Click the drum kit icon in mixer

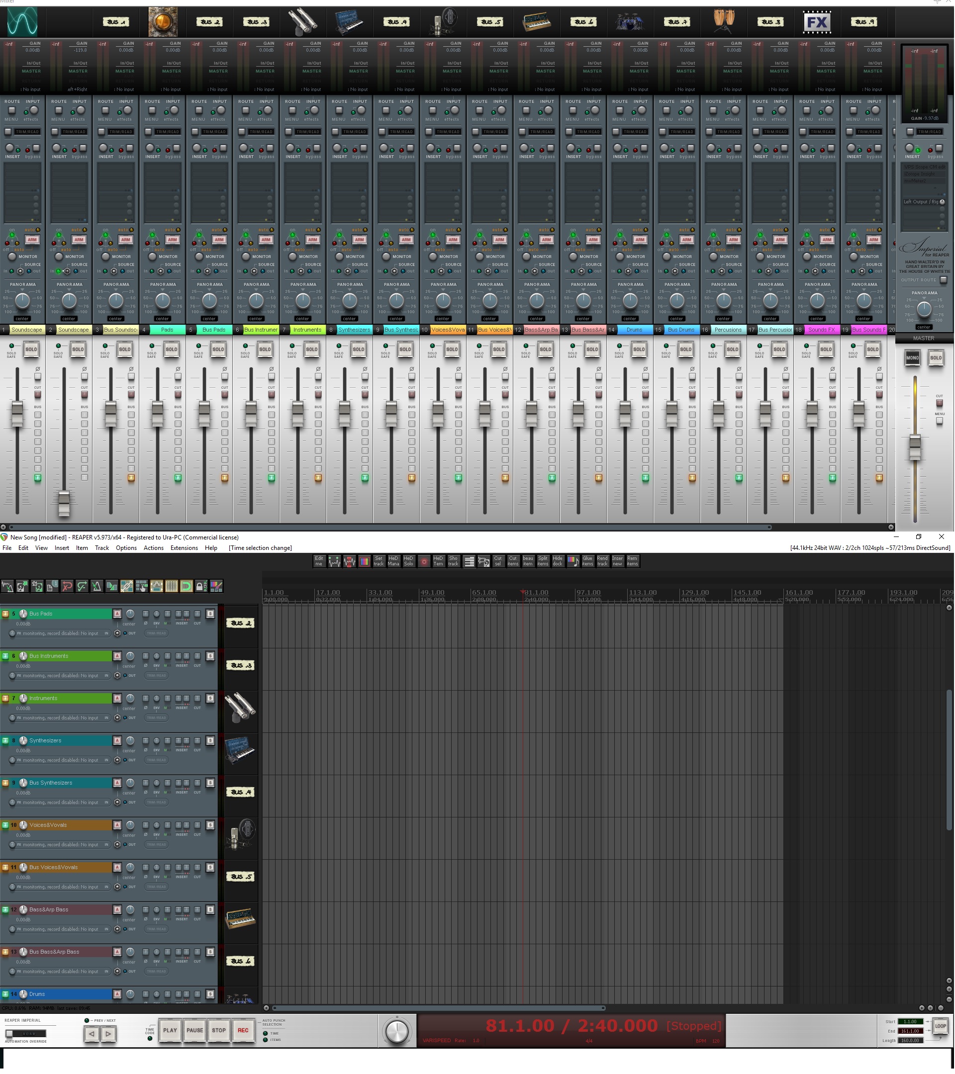coord(630,22)
